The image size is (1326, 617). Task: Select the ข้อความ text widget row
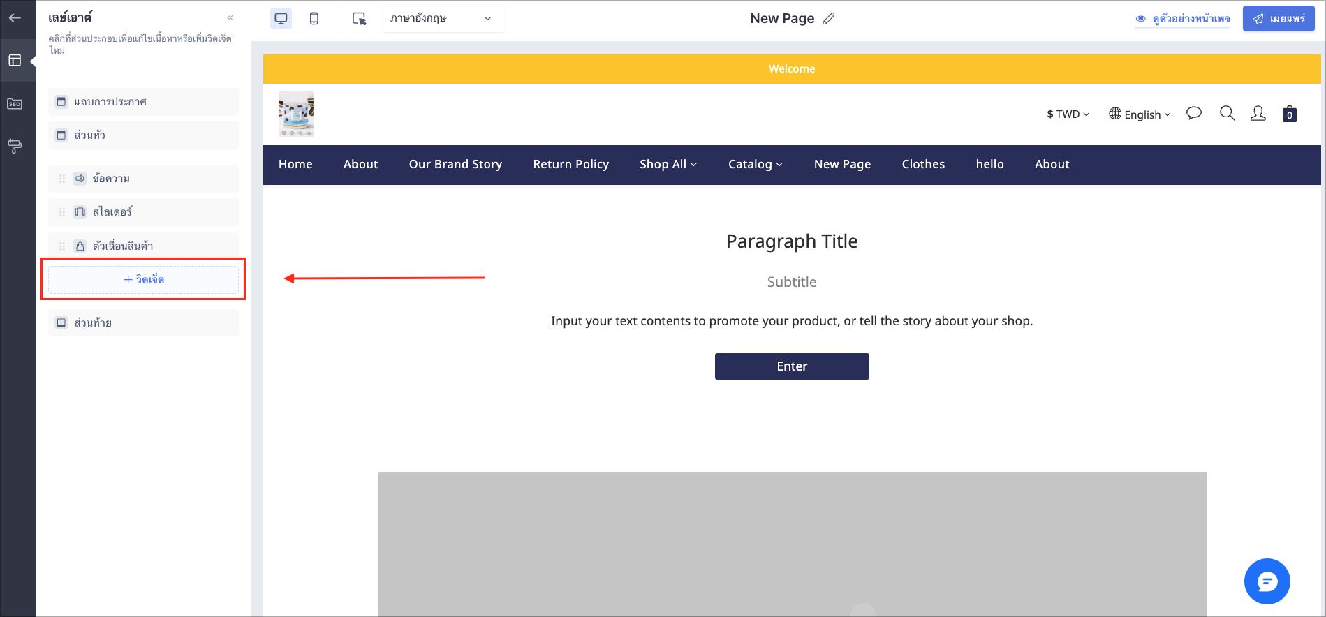(144, 179)
